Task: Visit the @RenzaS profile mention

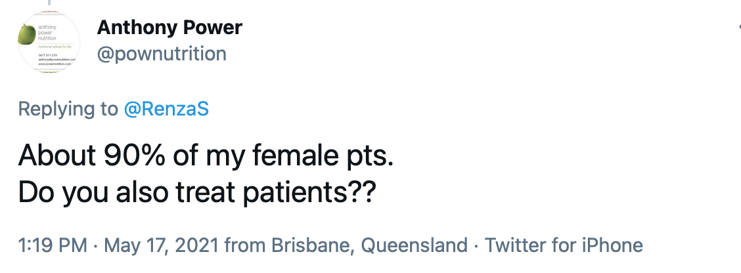Action: (x=166, y=108)
